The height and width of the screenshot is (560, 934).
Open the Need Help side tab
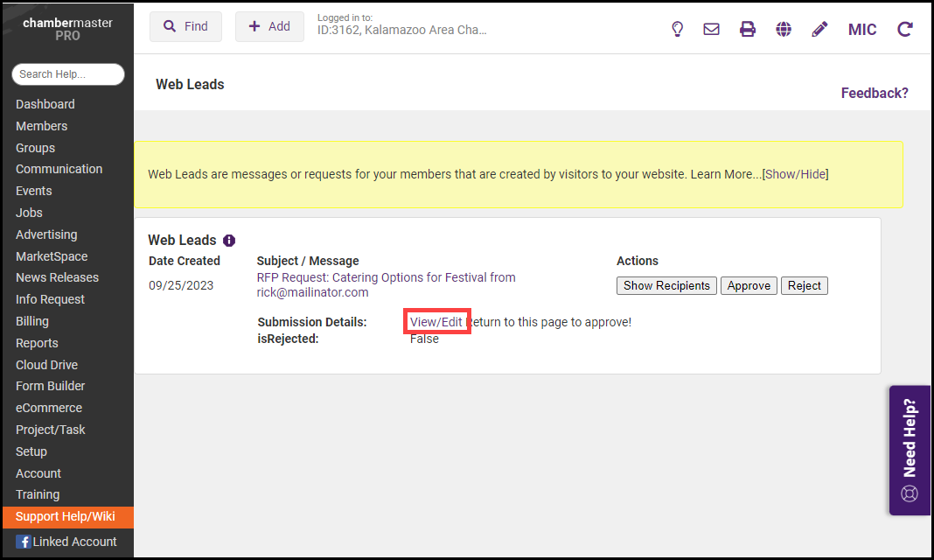pyautogui.click(x=910, y=451)
